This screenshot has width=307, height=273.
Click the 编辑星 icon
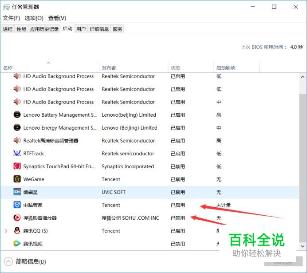(17, 192)
